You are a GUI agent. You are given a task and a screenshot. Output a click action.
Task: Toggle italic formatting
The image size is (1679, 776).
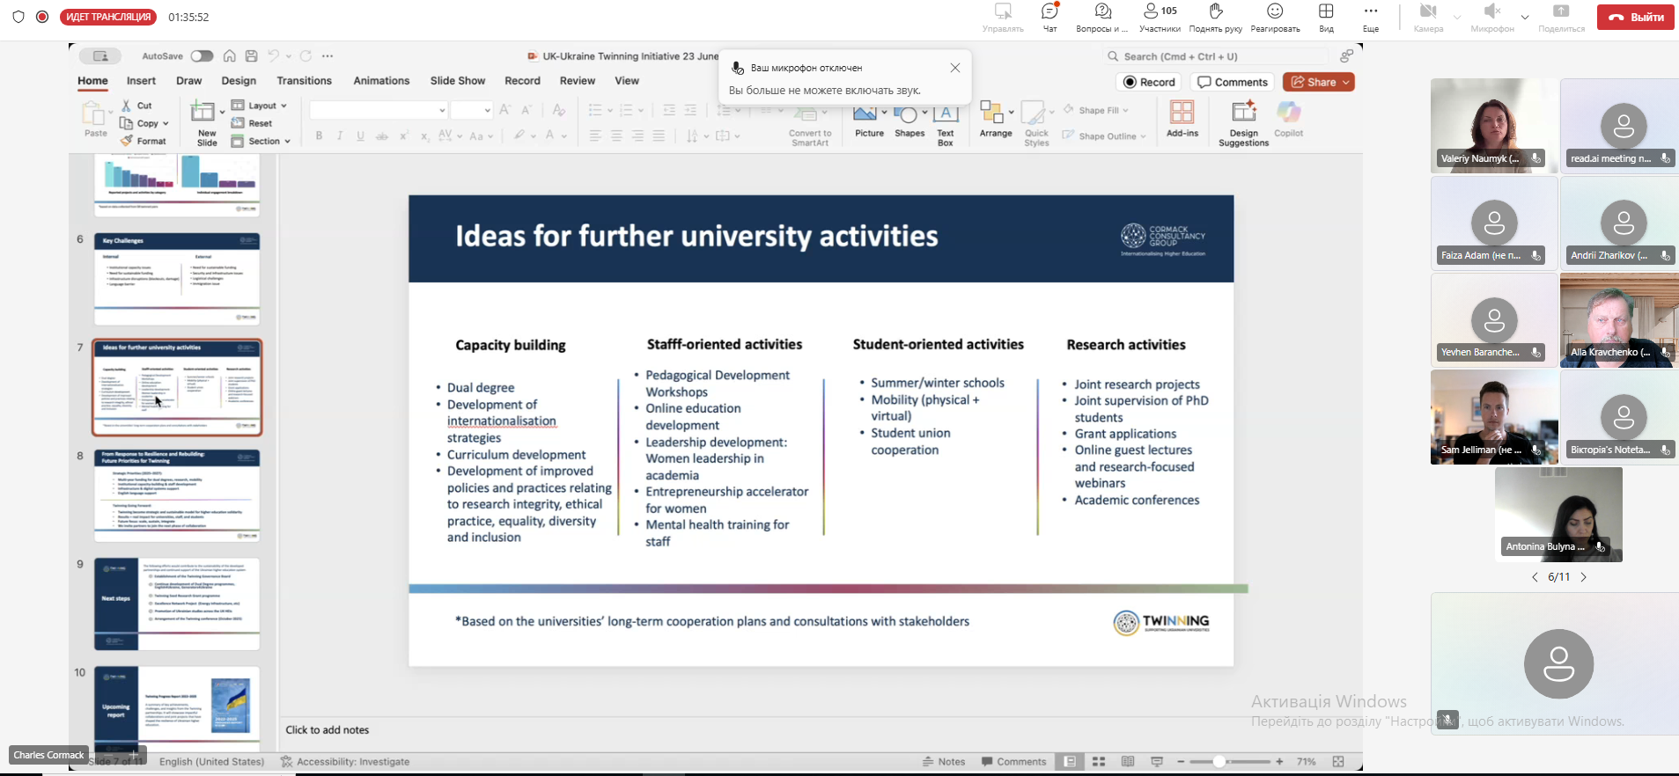click(340, 135)
